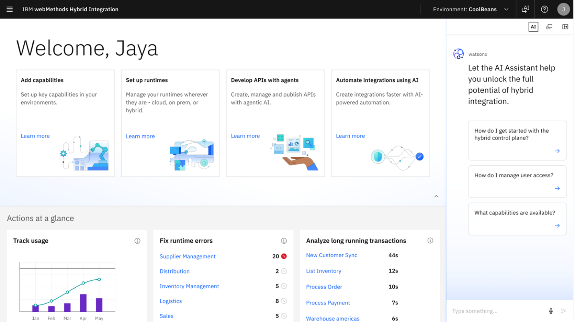Open the user avatar J menu
575x323 pixels.
pos(564,9)
